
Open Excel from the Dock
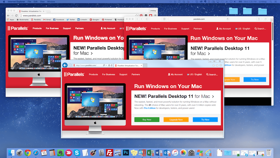pyautogui.click(x=150, y=153)
